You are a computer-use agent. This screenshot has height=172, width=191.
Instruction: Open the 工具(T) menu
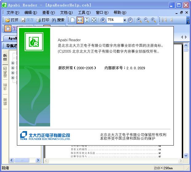84,13
